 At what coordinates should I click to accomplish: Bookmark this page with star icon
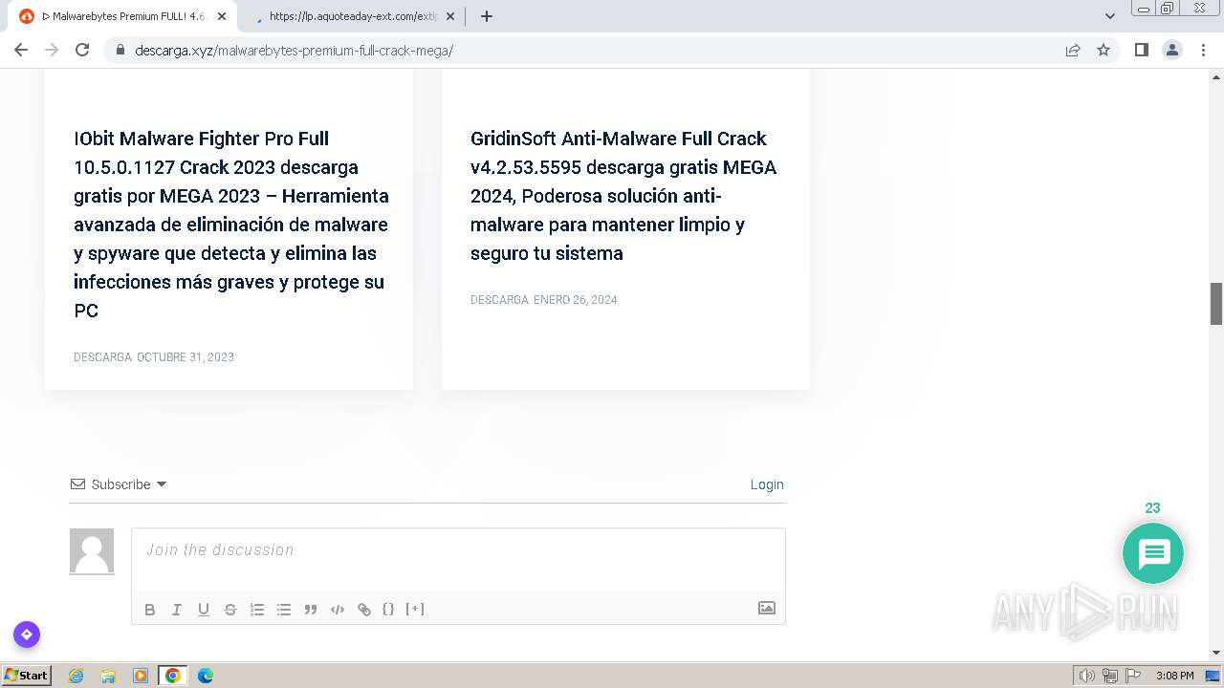(x=1104, y=50)
